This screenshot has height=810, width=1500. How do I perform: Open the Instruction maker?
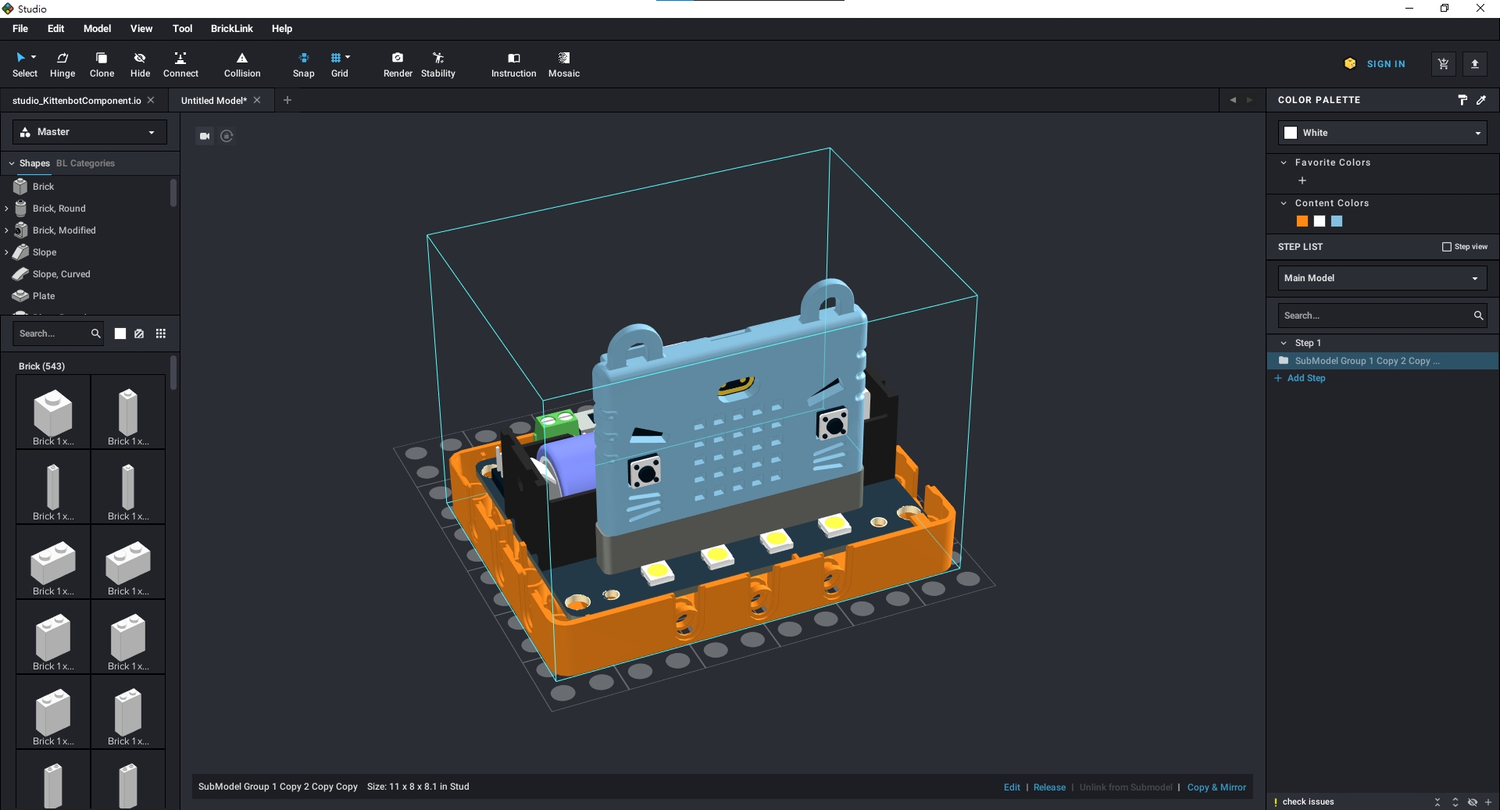point(513,64)
